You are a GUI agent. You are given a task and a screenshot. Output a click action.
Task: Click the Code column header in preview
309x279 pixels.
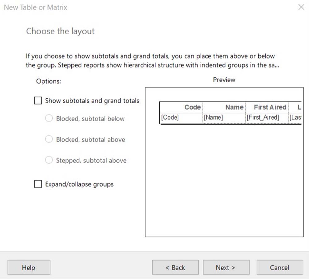click(x=193, y=107)
